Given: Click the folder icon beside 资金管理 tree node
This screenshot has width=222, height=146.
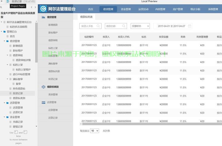Looking at the screenshot, I should pos(8,117).
